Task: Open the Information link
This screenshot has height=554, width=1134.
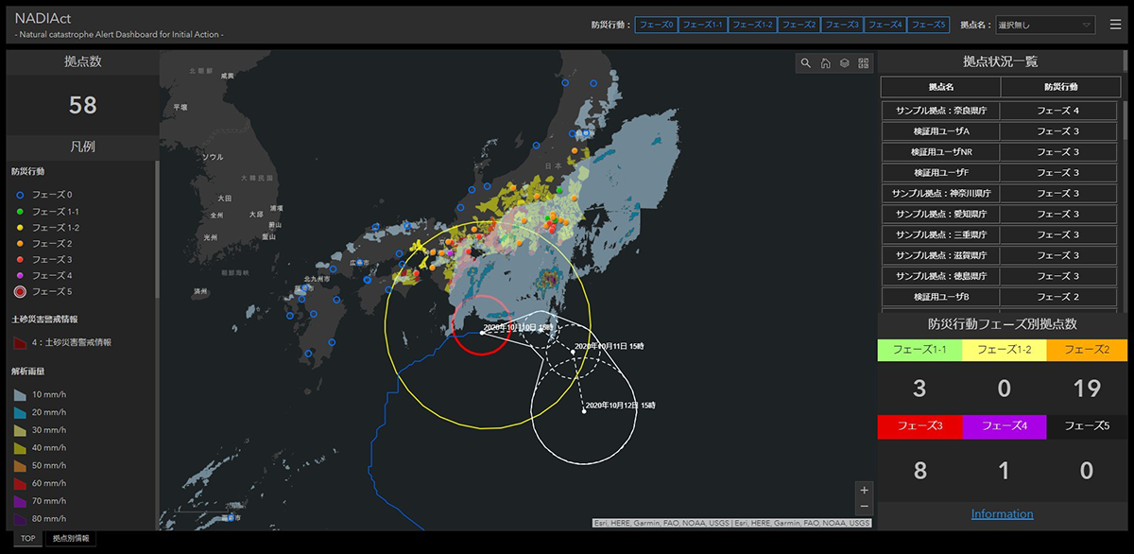Action: tap(1002, 514)
